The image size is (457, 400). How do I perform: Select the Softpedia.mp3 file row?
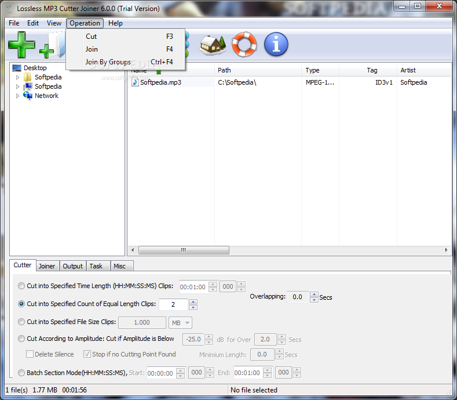coord(289,82)
